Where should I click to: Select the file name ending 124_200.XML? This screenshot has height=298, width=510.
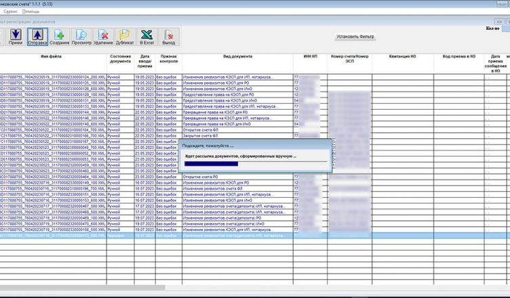coord(53,77)
